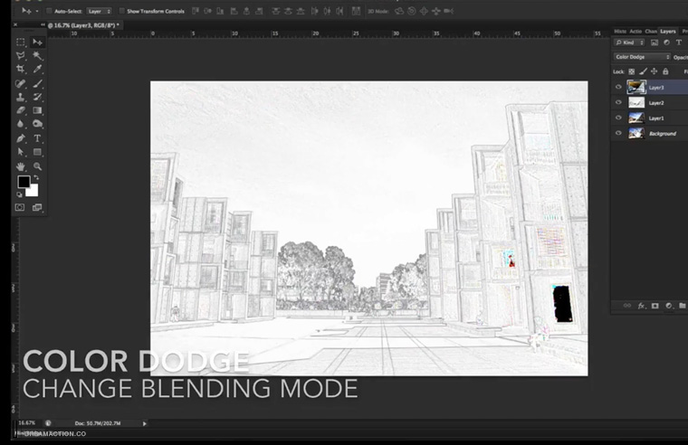Select the Rectangular Marquee tool
This screenshot has width=688, height=445.
point(20,43)
